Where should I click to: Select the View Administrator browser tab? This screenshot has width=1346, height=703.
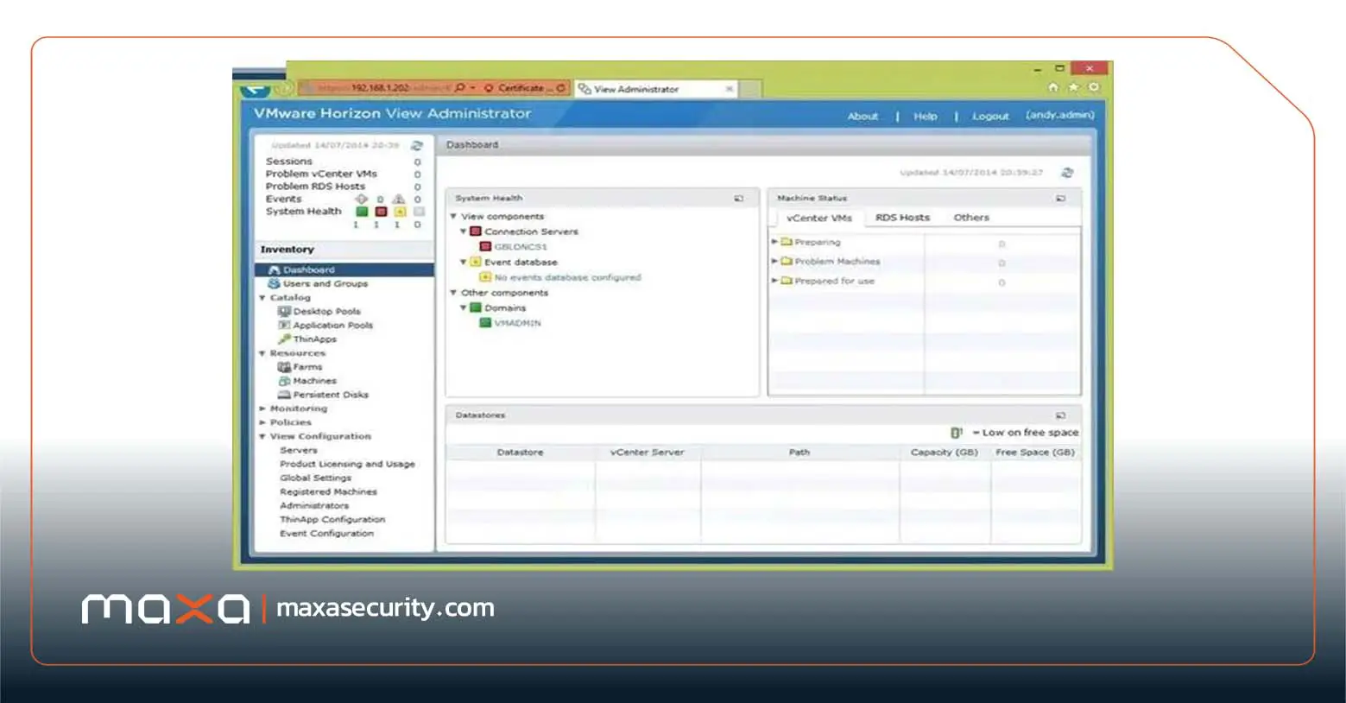[x=656, y=89]
